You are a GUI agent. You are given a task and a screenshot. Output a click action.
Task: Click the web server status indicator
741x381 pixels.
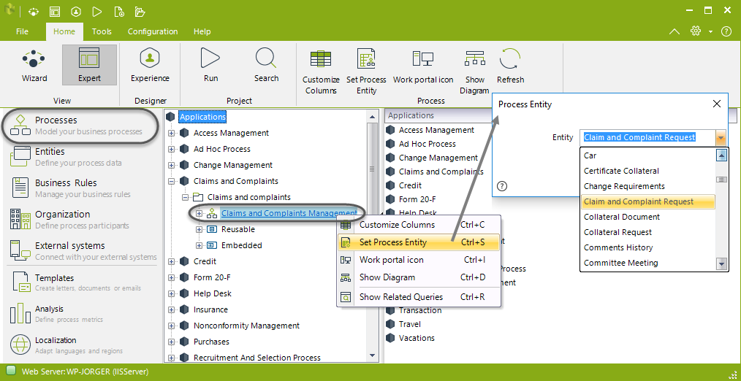coord(12,371)
